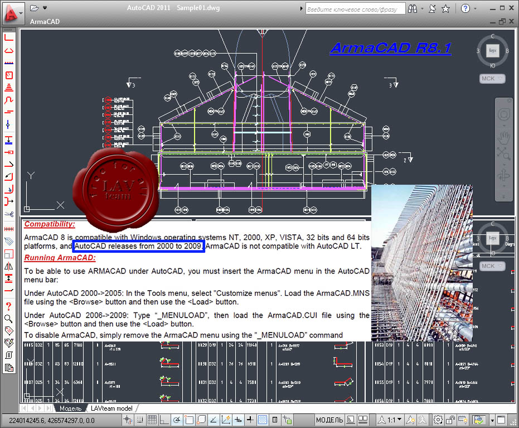This screenshot has height=428, width=519.
Task: Open the Communication Center satellite icon
Action: point(432,8)
